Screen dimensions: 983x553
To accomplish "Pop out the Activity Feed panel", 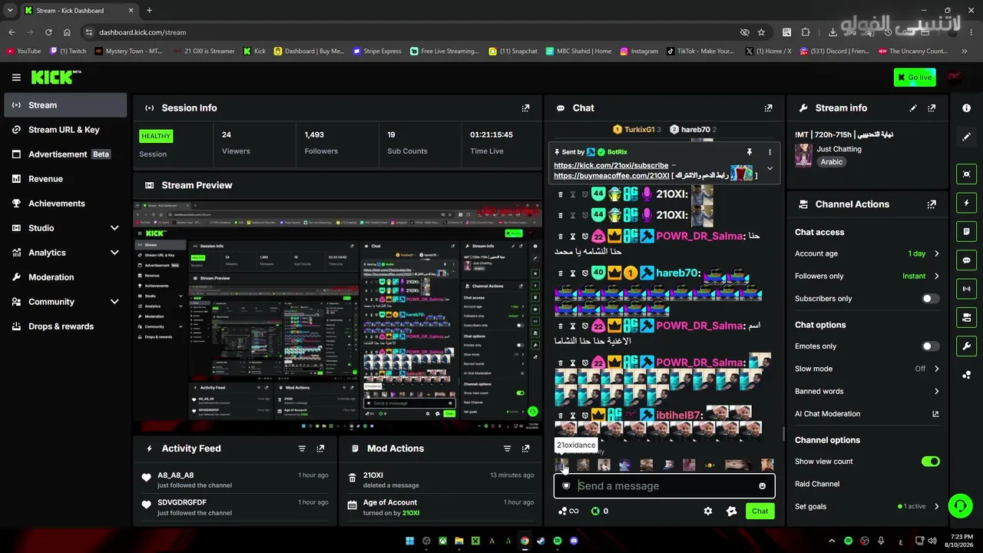I will coord(320,449).
